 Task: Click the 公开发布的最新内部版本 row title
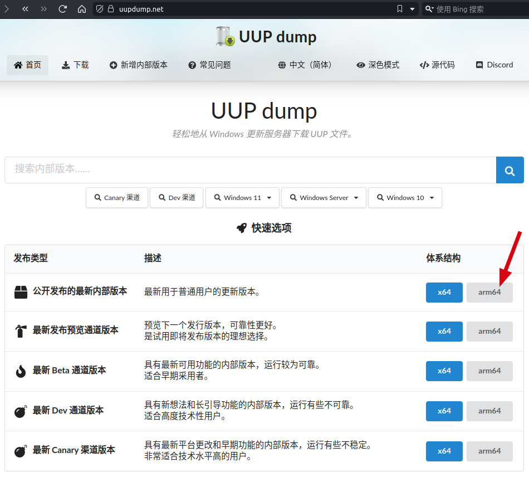pos(80,291)
